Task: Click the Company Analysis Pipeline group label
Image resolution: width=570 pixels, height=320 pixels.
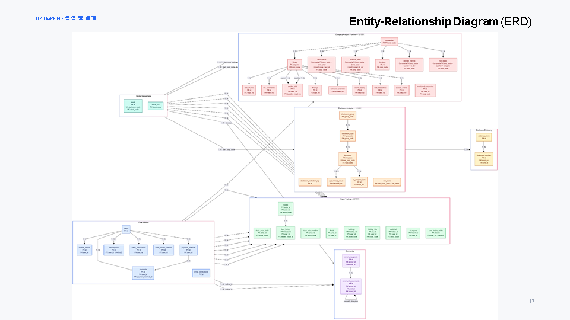Action: [349, 35]
